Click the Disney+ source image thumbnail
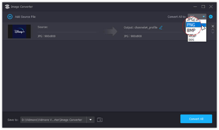 [x=19, y=31]
